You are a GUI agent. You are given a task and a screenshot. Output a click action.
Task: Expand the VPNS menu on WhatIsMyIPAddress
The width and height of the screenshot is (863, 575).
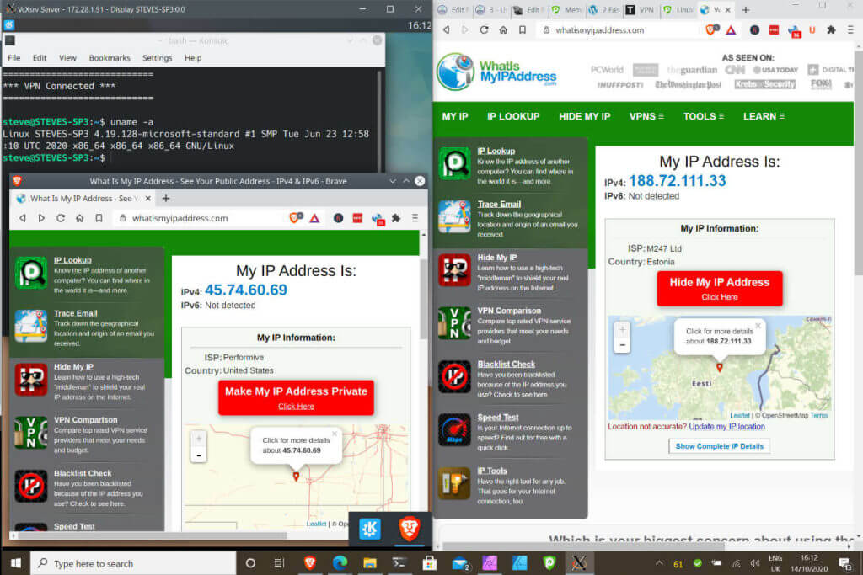click(x=646, y=116)
